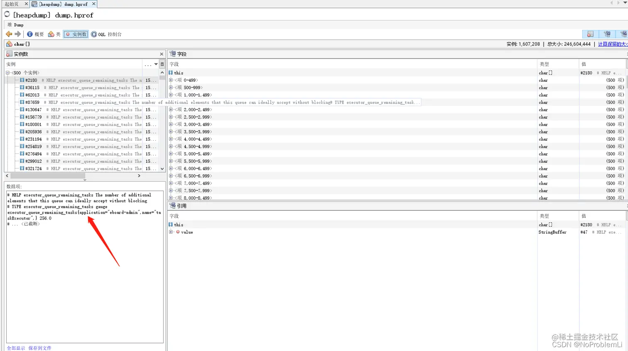Viewport: 628px width, 351px height.
Task: Select instance #36115
Action: click(81, 88)
